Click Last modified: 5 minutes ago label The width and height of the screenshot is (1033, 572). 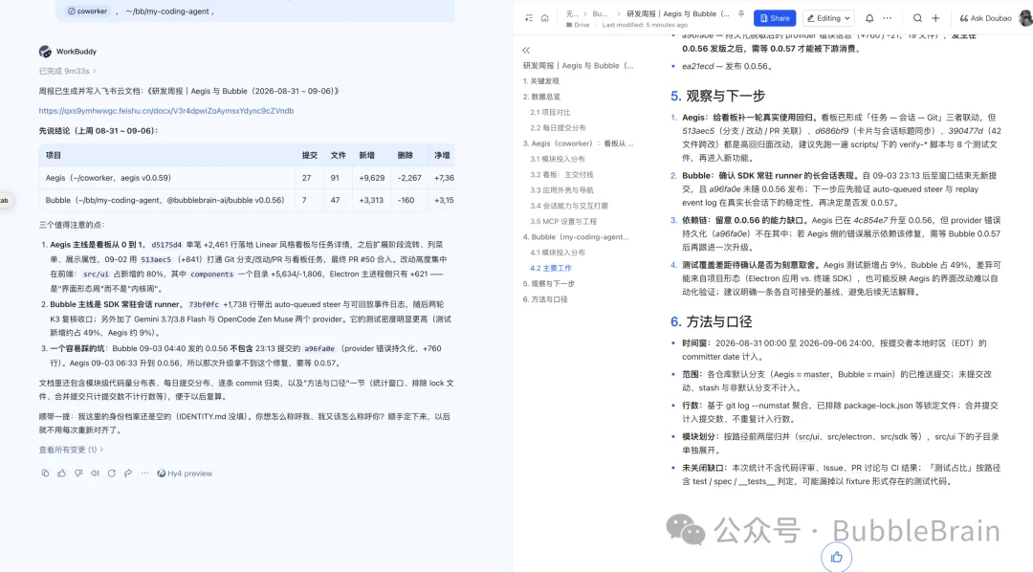coord(645,25)
